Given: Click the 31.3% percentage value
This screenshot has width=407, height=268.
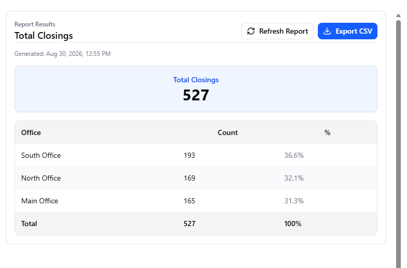Looking at the screenshot, I should pyautogui.click(x=294, y=201).
